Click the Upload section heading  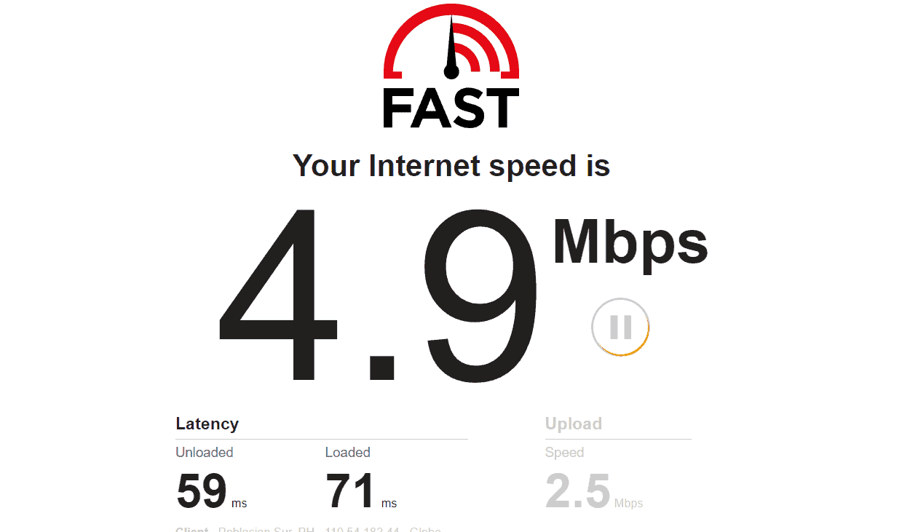coord(574,424)
